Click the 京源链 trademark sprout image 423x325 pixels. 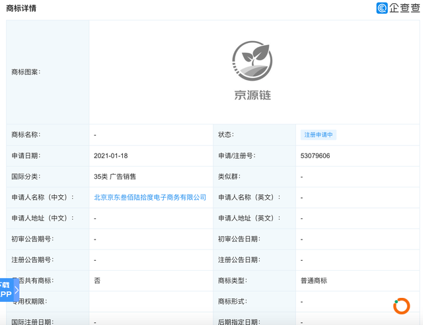point(252,61)
